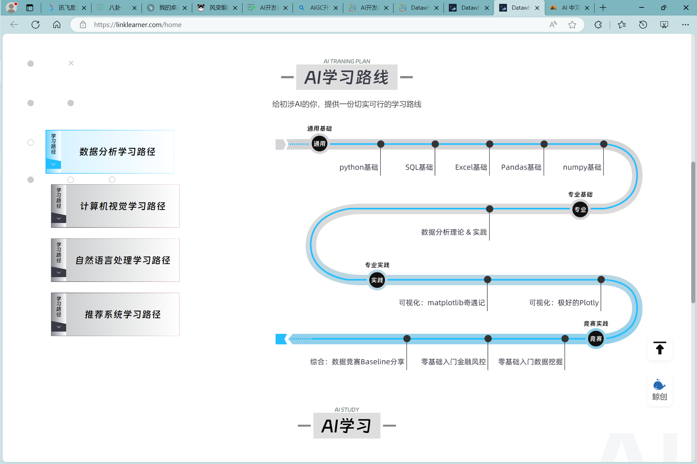Click the back-to-top arrow button
The height and width of the screenshot is (464, 697).
[x=660, y=348]
